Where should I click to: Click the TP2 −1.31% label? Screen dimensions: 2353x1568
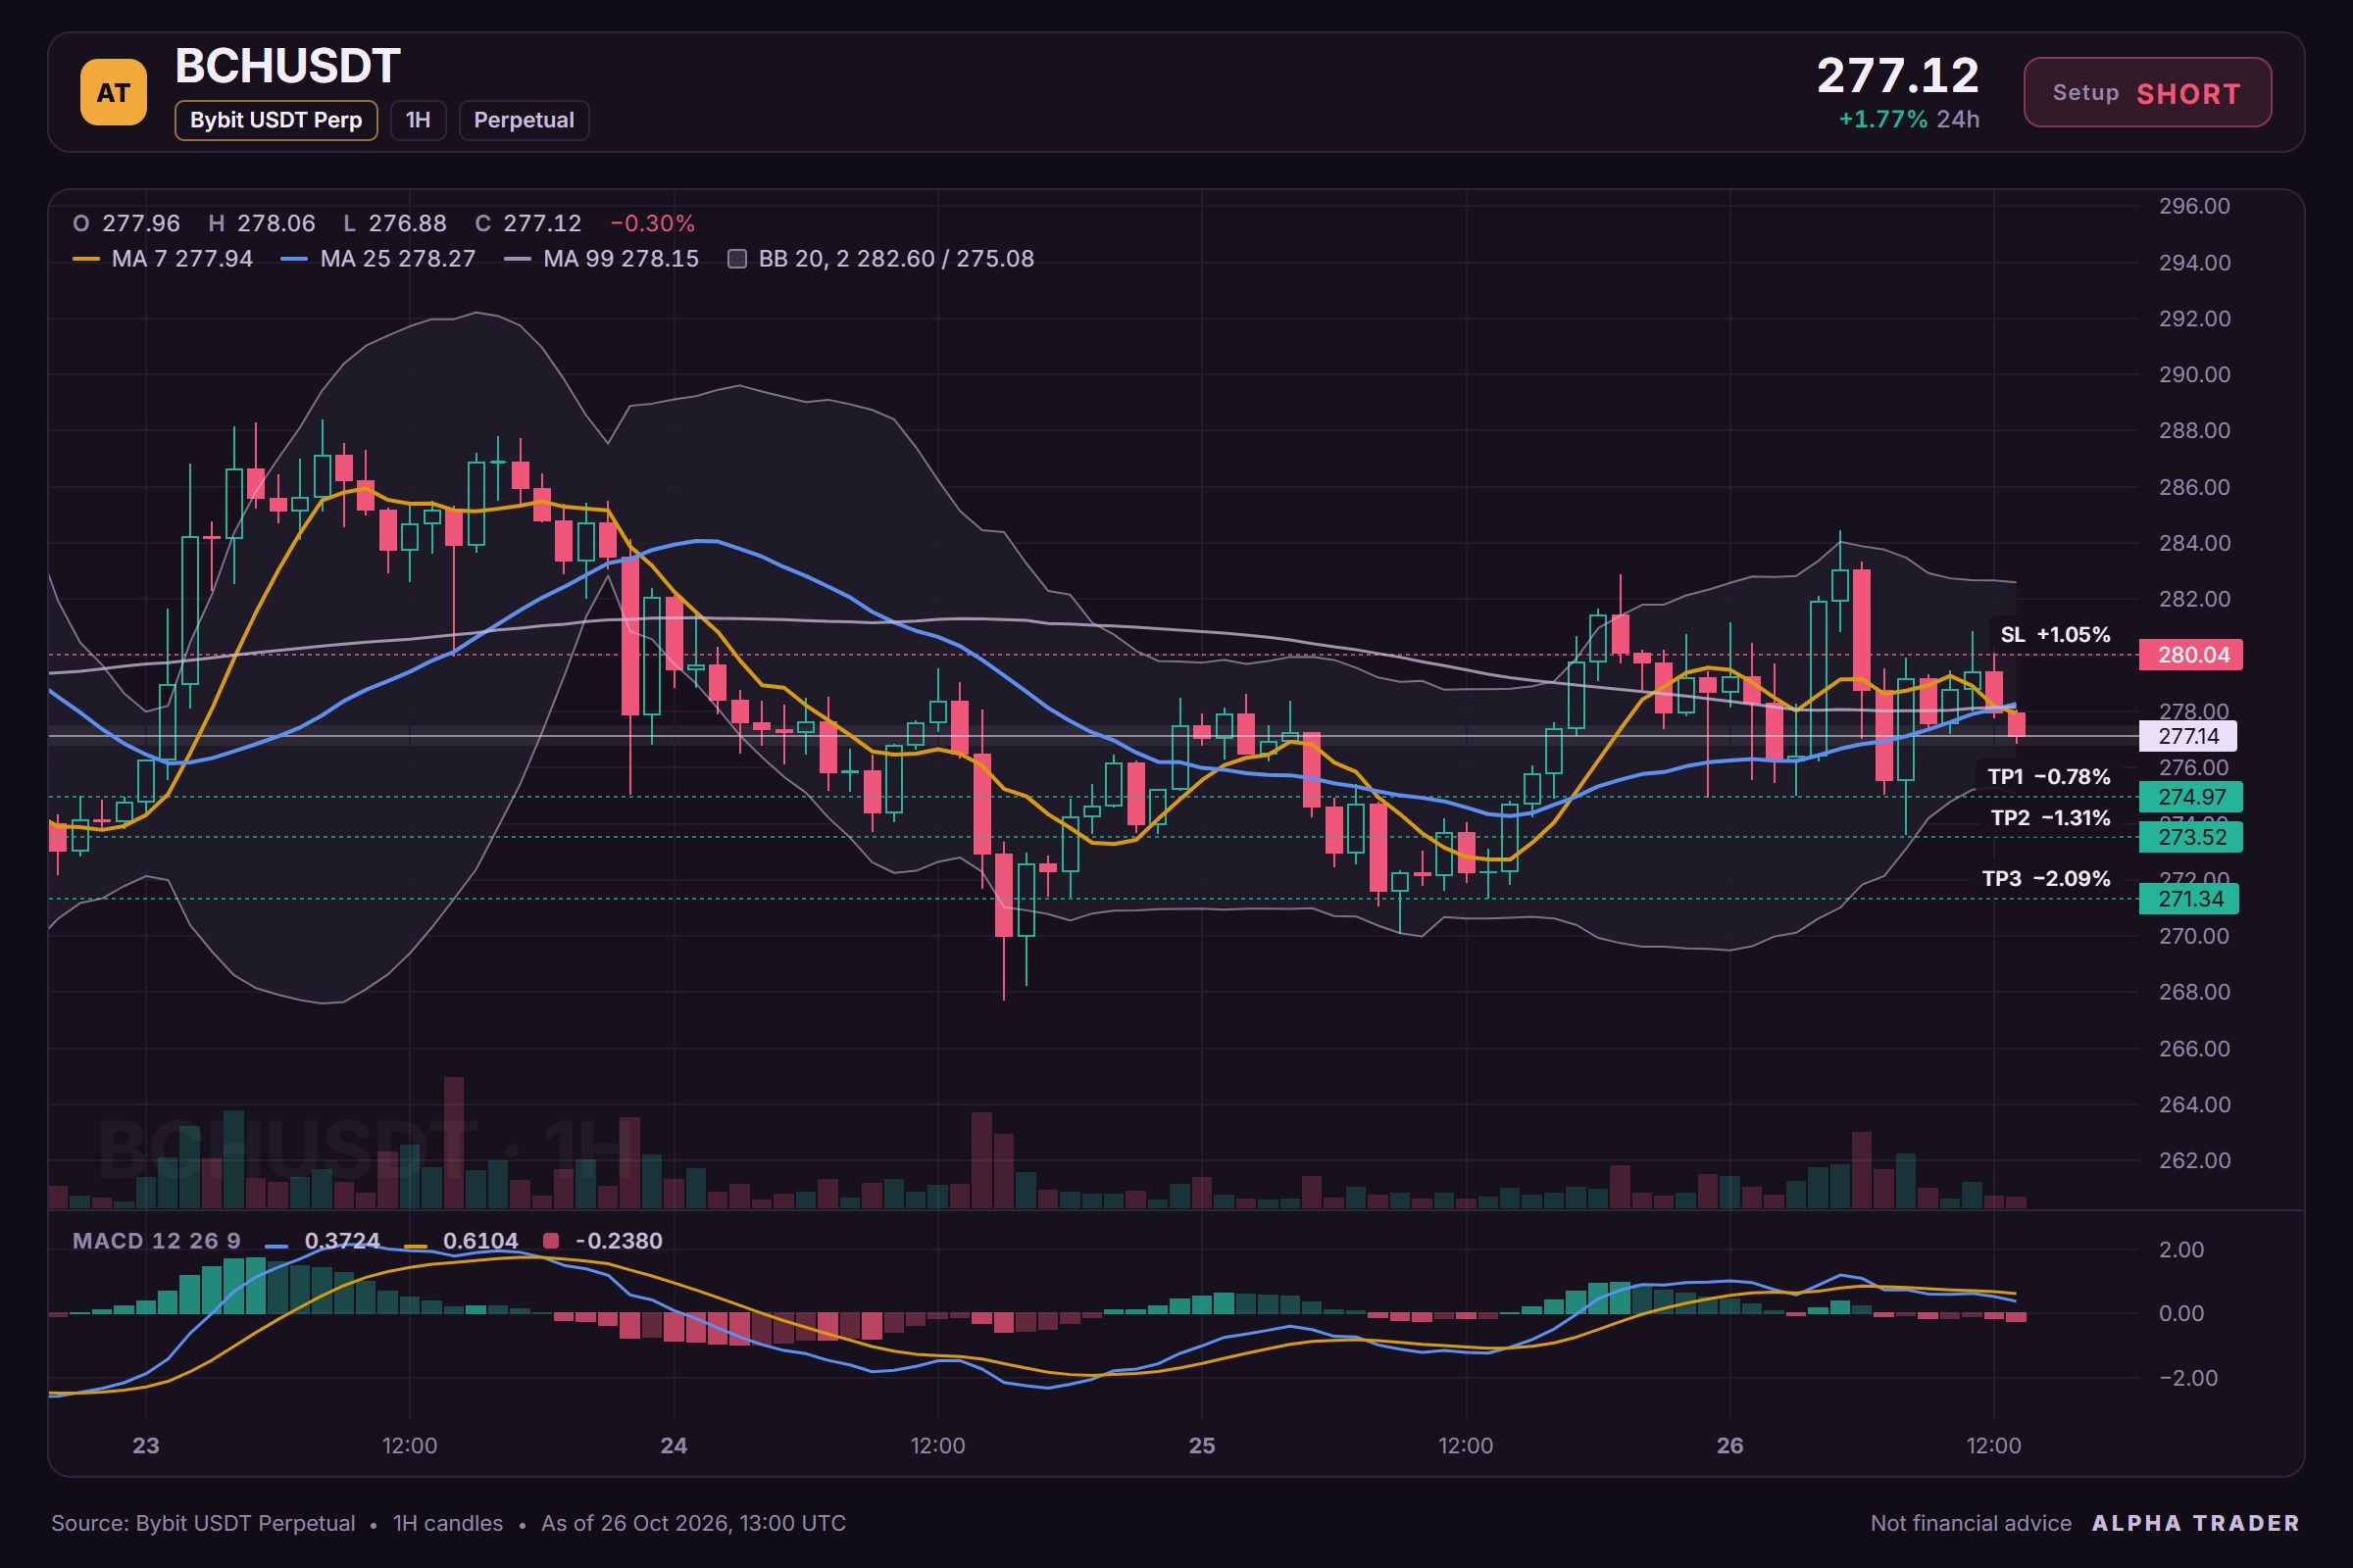(2050, 818)
